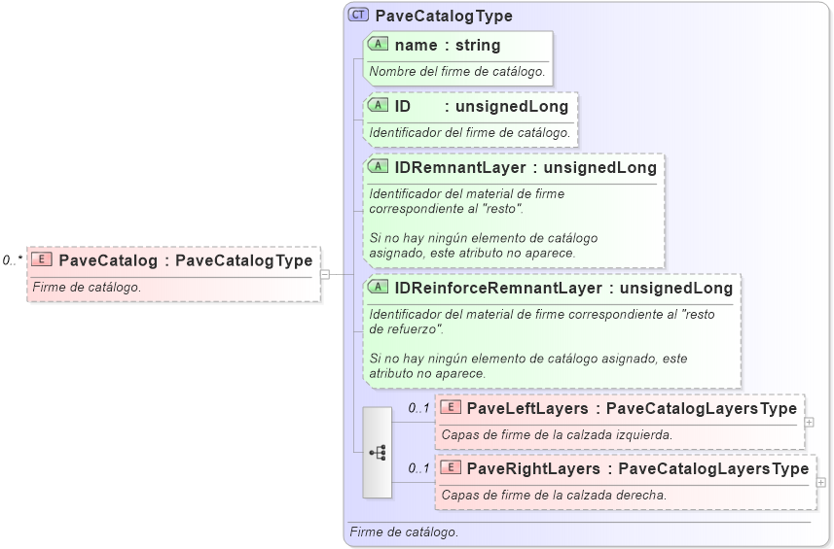Expand the PaveLeftLayers element
Screen dimensions: 834x549
[809, 422]
